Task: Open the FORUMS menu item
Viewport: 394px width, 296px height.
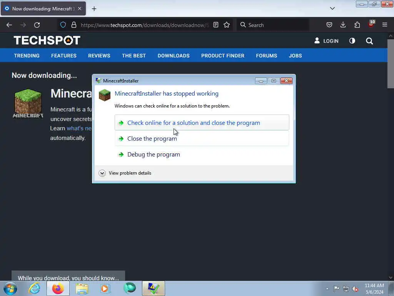Action: coord(267,55)
